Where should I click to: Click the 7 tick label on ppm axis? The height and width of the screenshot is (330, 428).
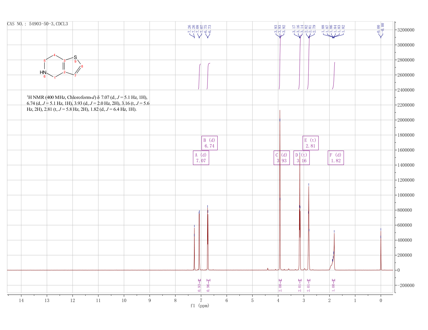coord(201,300)
